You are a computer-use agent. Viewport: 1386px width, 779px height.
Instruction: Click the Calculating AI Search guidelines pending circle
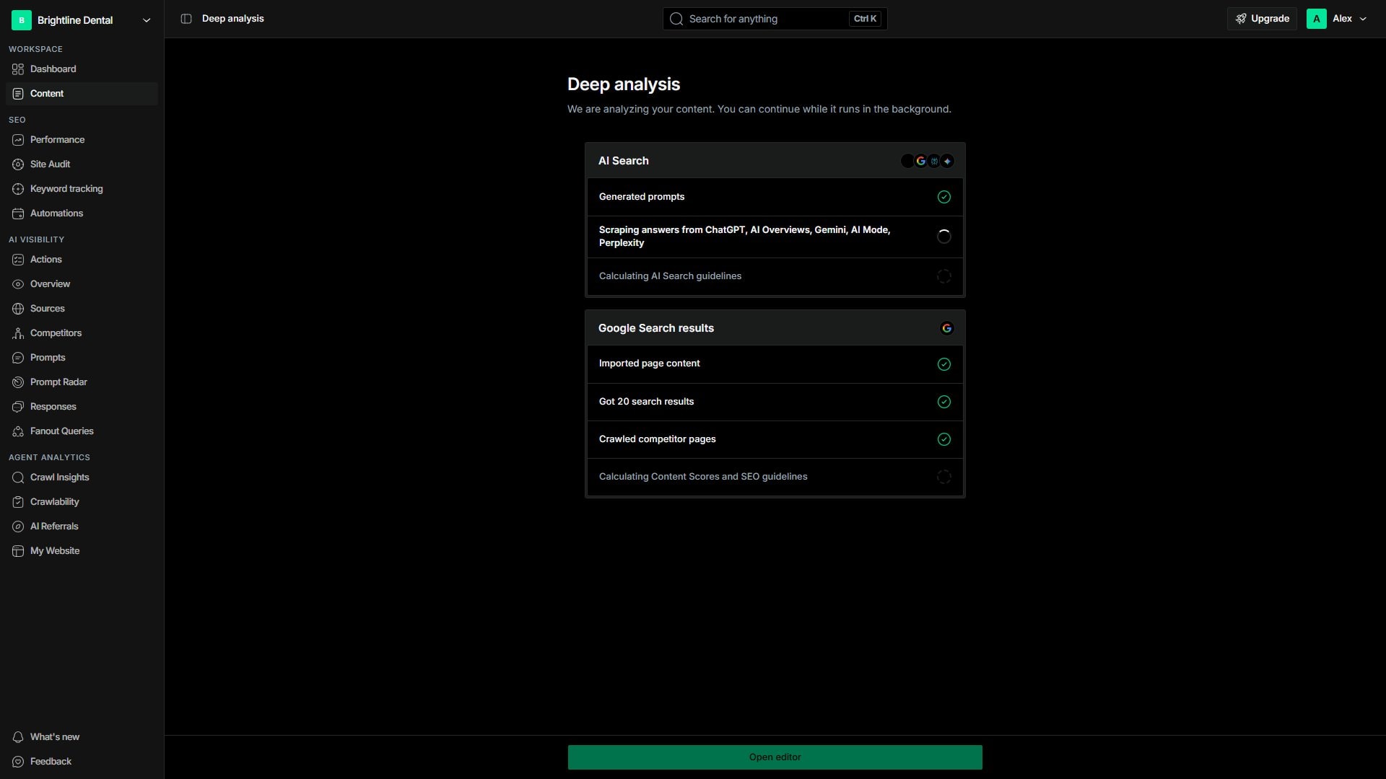click(x=943, y=276)
